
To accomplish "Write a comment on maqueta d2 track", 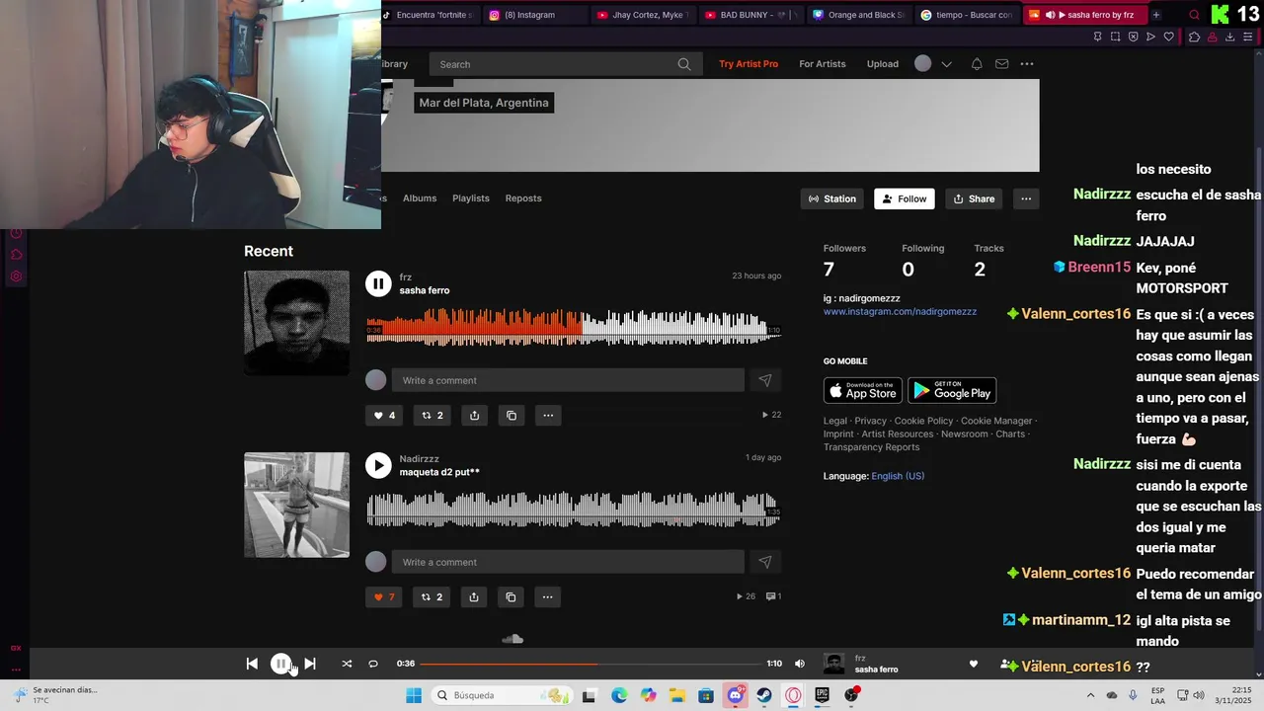I will pyautogui.click(x=568, y=562).
